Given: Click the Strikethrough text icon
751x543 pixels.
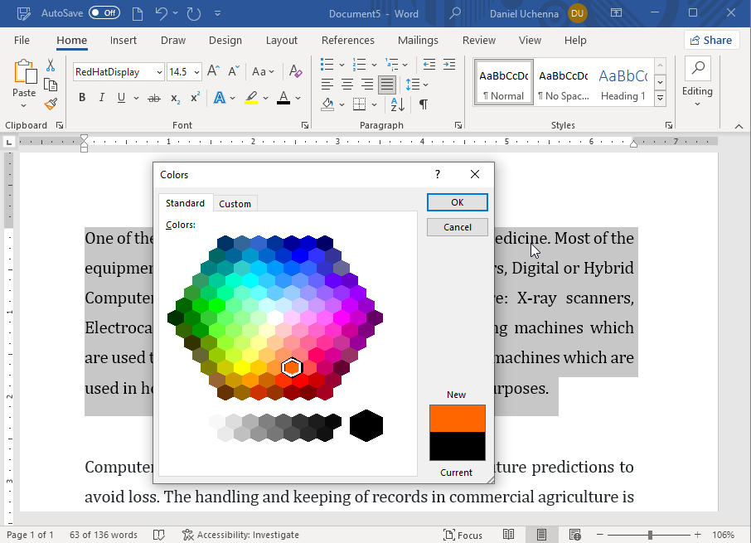Looking at the screenshot, I should click(153, 98).
